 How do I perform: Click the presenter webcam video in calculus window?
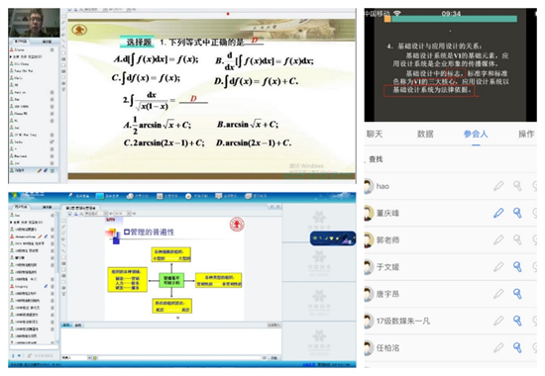(34, 23)
